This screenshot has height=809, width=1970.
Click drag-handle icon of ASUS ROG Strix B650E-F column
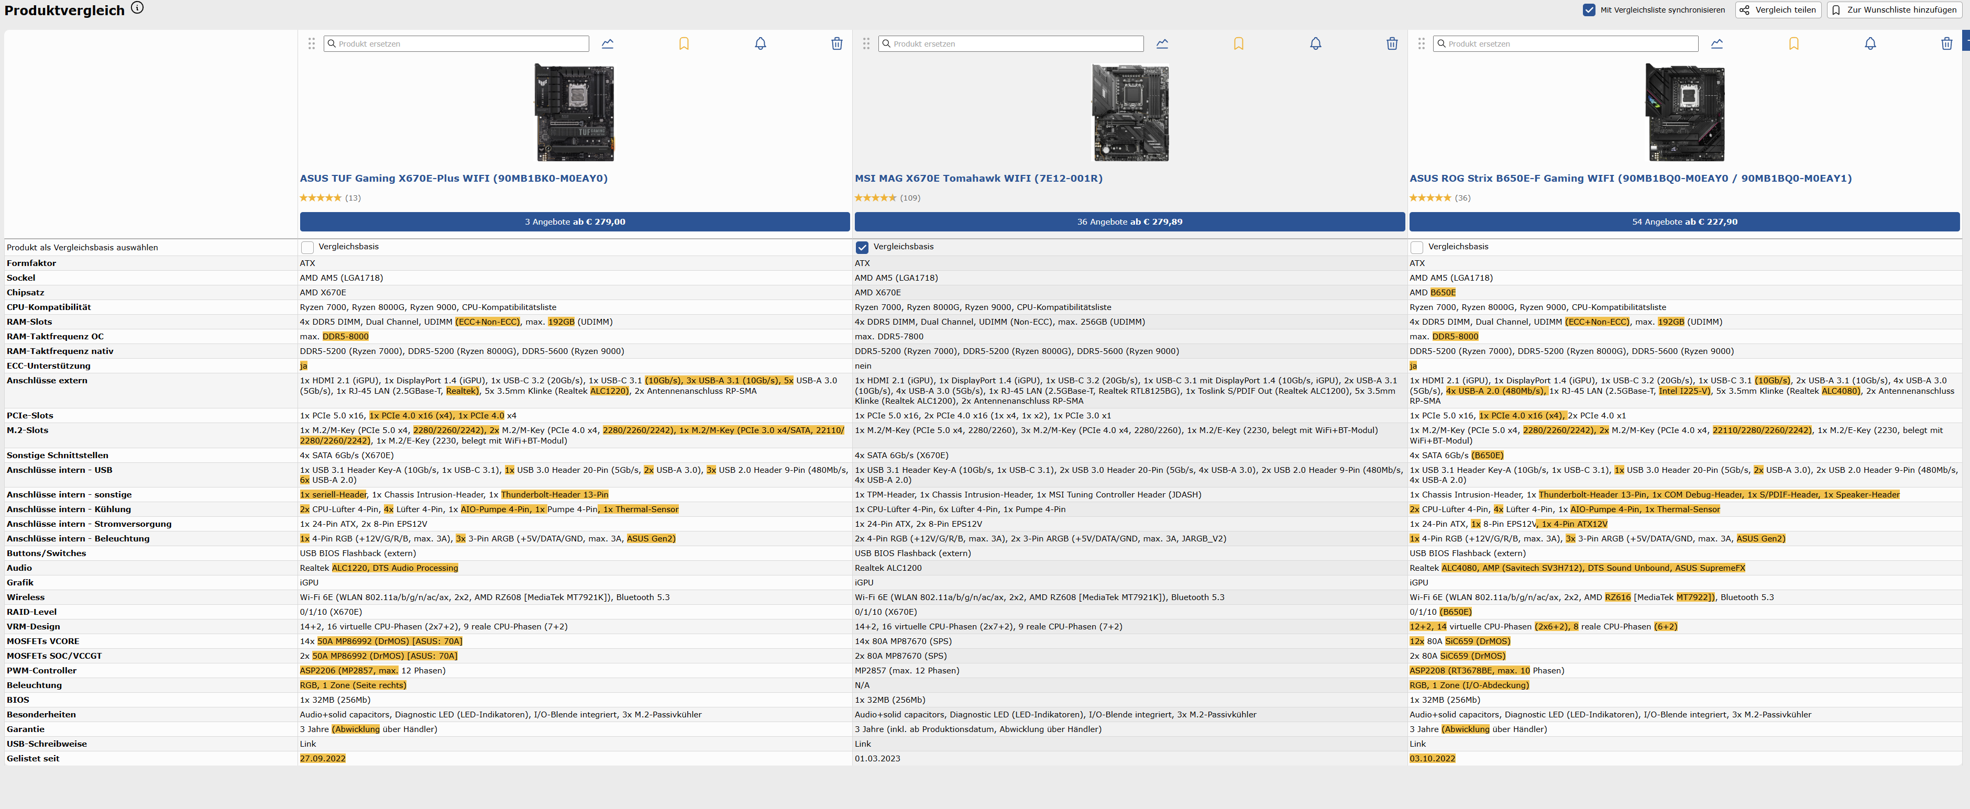pyautogui.click(x=1421, y=43)
